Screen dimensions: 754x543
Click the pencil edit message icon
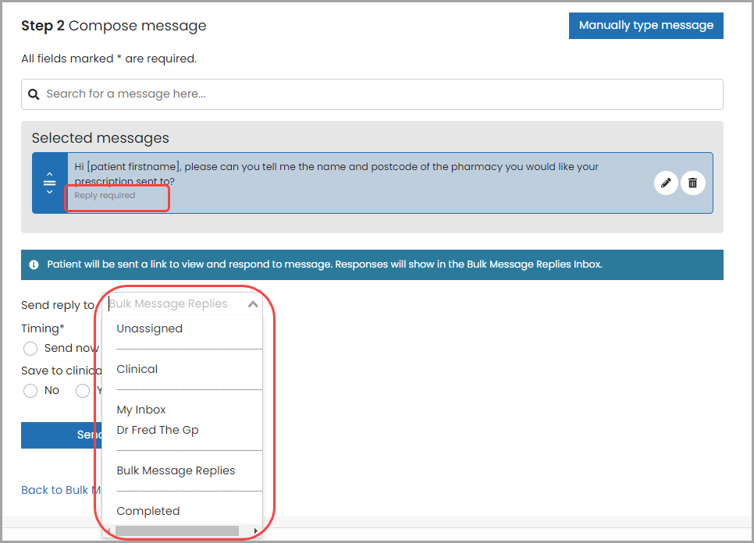pos(666,183)
